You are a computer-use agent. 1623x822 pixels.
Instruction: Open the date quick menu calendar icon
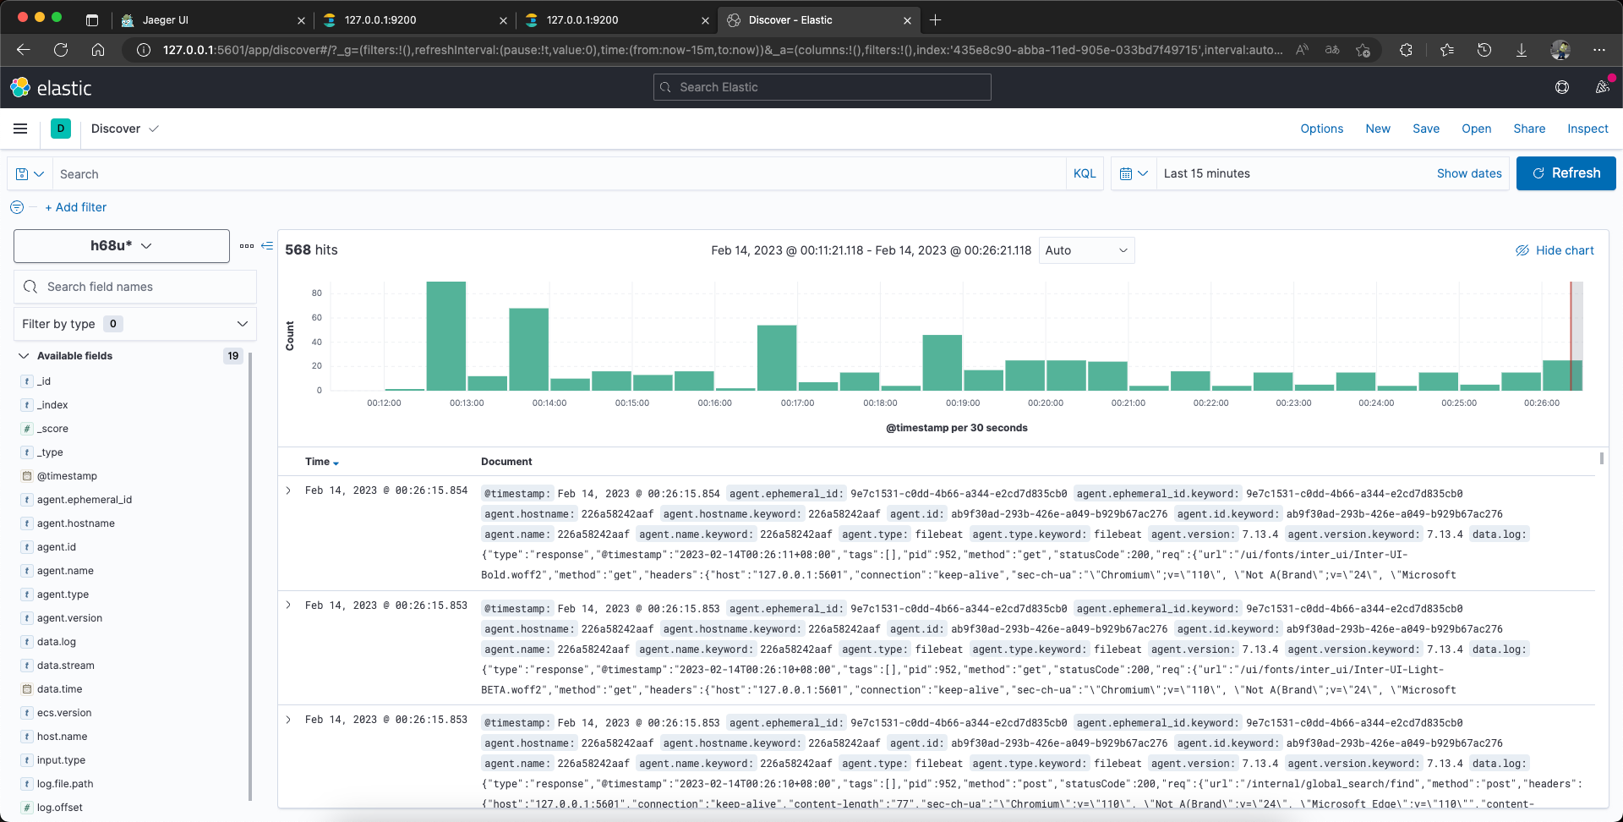click(1134, 173)
